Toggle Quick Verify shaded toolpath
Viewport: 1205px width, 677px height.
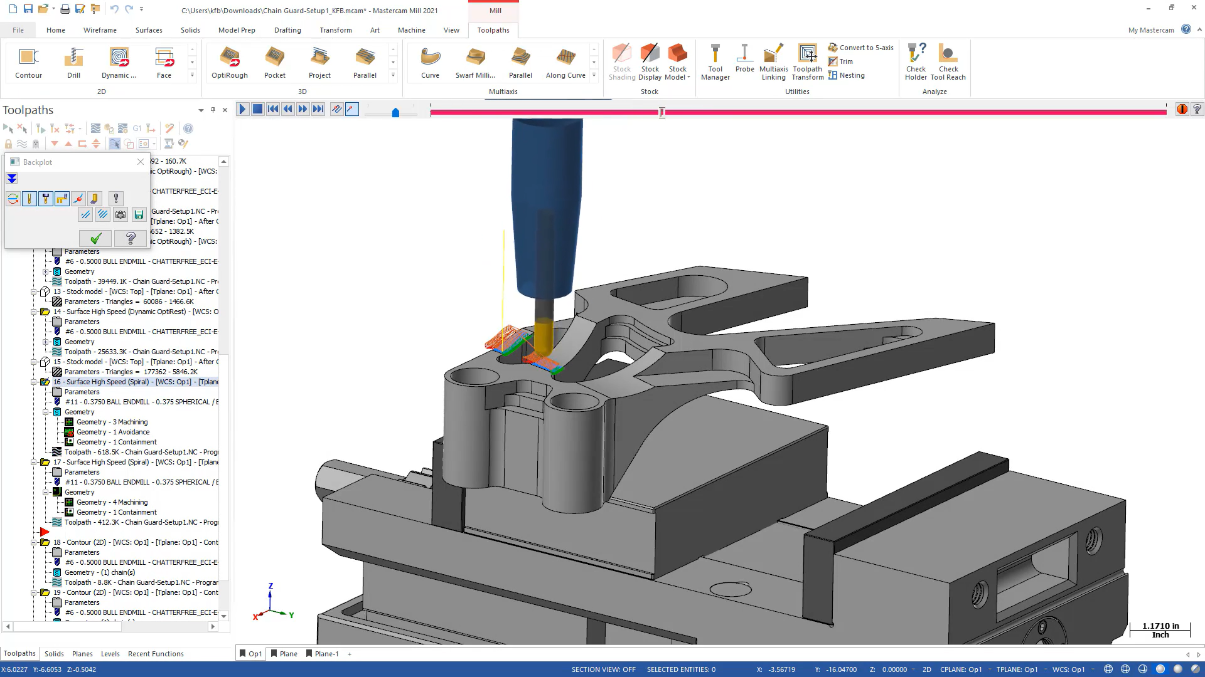(x=95, y=199)
